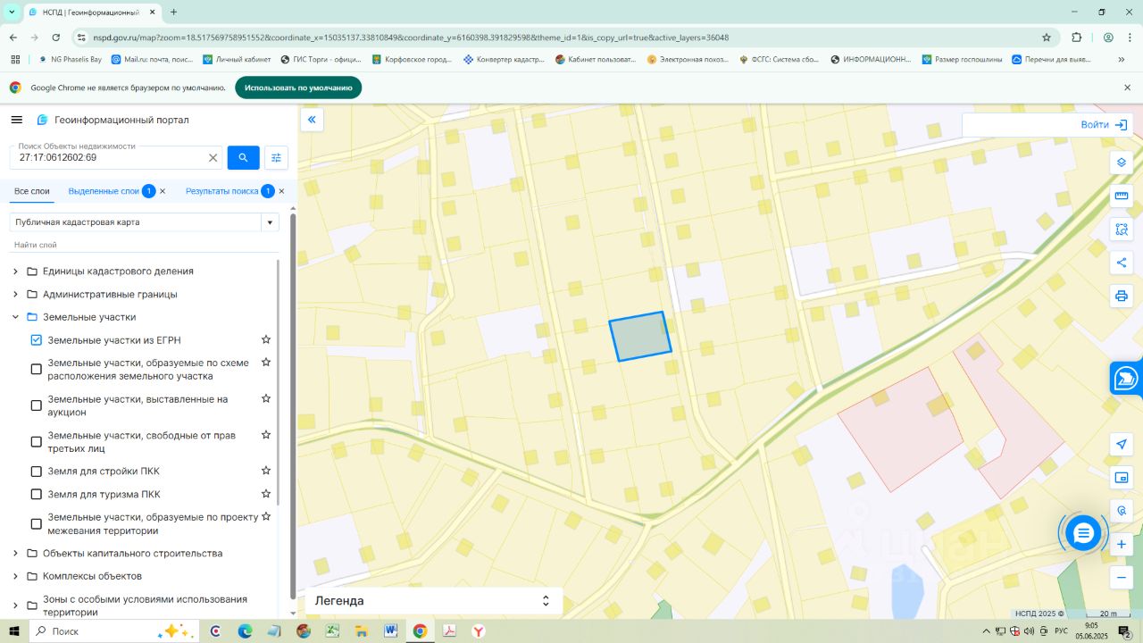Print the map using the printer icon

coord(1122,296)
